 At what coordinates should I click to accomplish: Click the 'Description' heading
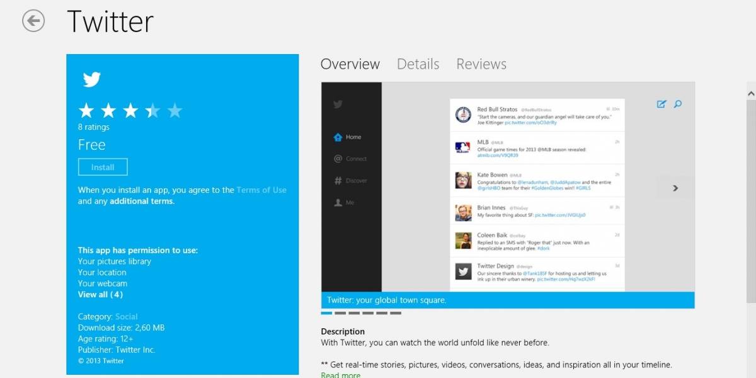coord(343,331)
